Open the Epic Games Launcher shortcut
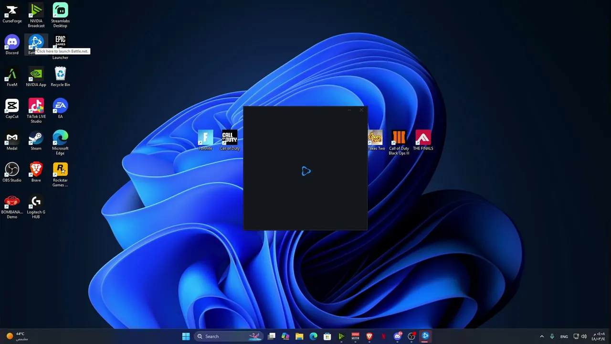 [60, 47]
